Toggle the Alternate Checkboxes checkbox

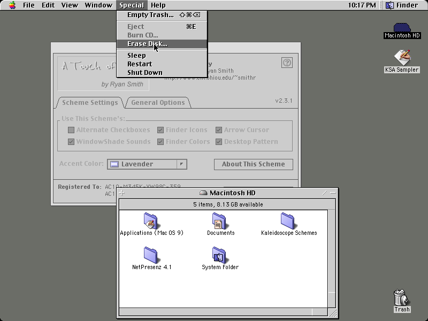[71, 130]
